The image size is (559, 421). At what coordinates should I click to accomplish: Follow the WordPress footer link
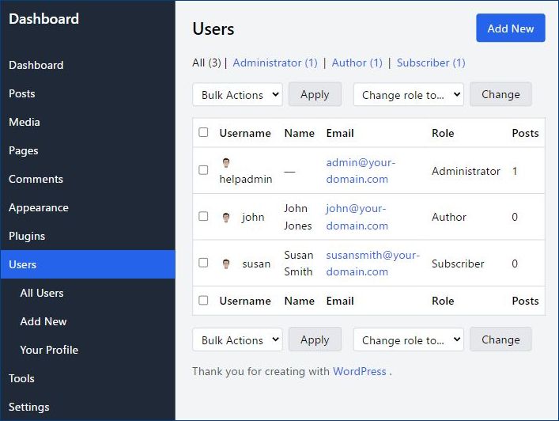tap(360, 371)
